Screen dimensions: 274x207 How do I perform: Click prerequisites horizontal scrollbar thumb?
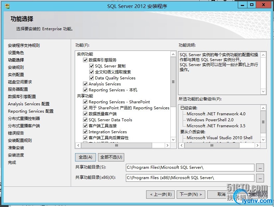(x=212, y=145)
